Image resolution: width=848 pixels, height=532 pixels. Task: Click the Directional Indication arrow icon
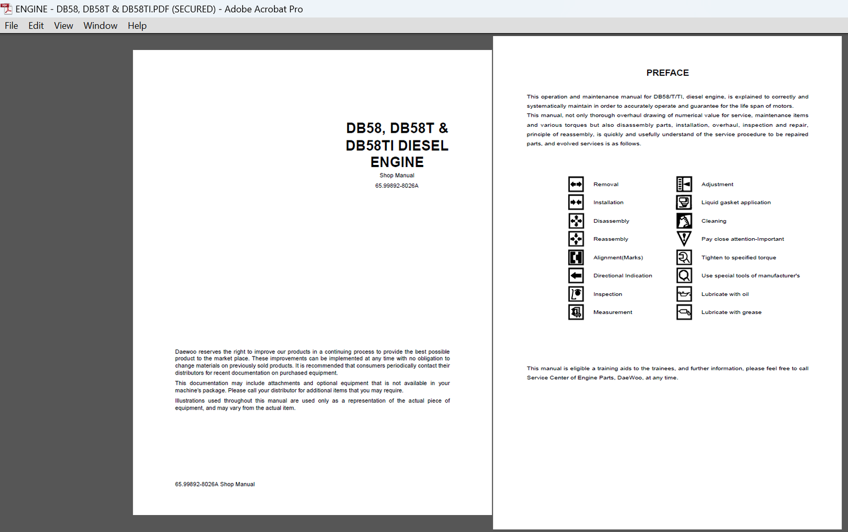point(576,275)
